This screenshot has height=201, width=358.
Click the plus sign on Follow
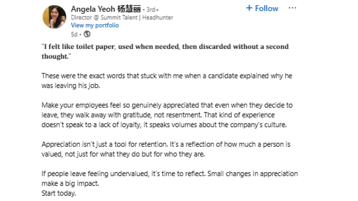(249, 8)
